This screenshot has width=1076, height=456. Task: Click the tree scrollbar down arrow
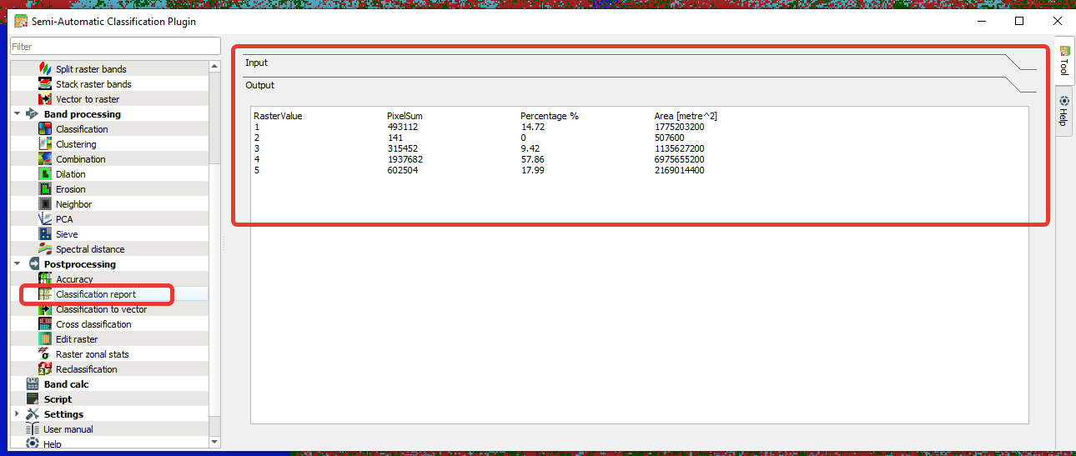[214, 442]
